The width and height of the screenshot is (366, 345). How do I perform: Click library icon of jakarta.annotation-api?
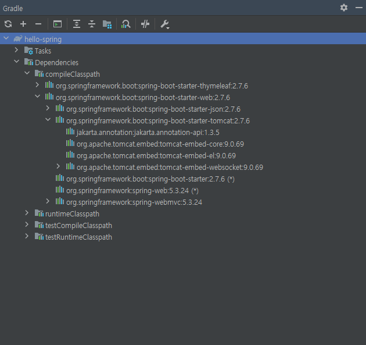[x=70, y=131]
